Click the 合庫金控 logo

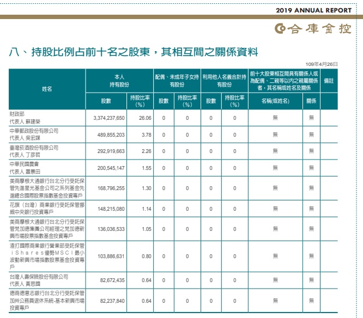[313, 29]
